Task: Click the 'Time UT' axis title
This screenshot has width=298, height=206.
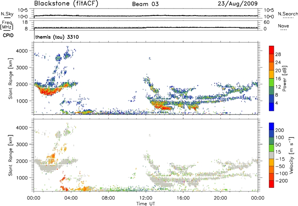Action: click(x=146, y=204)
